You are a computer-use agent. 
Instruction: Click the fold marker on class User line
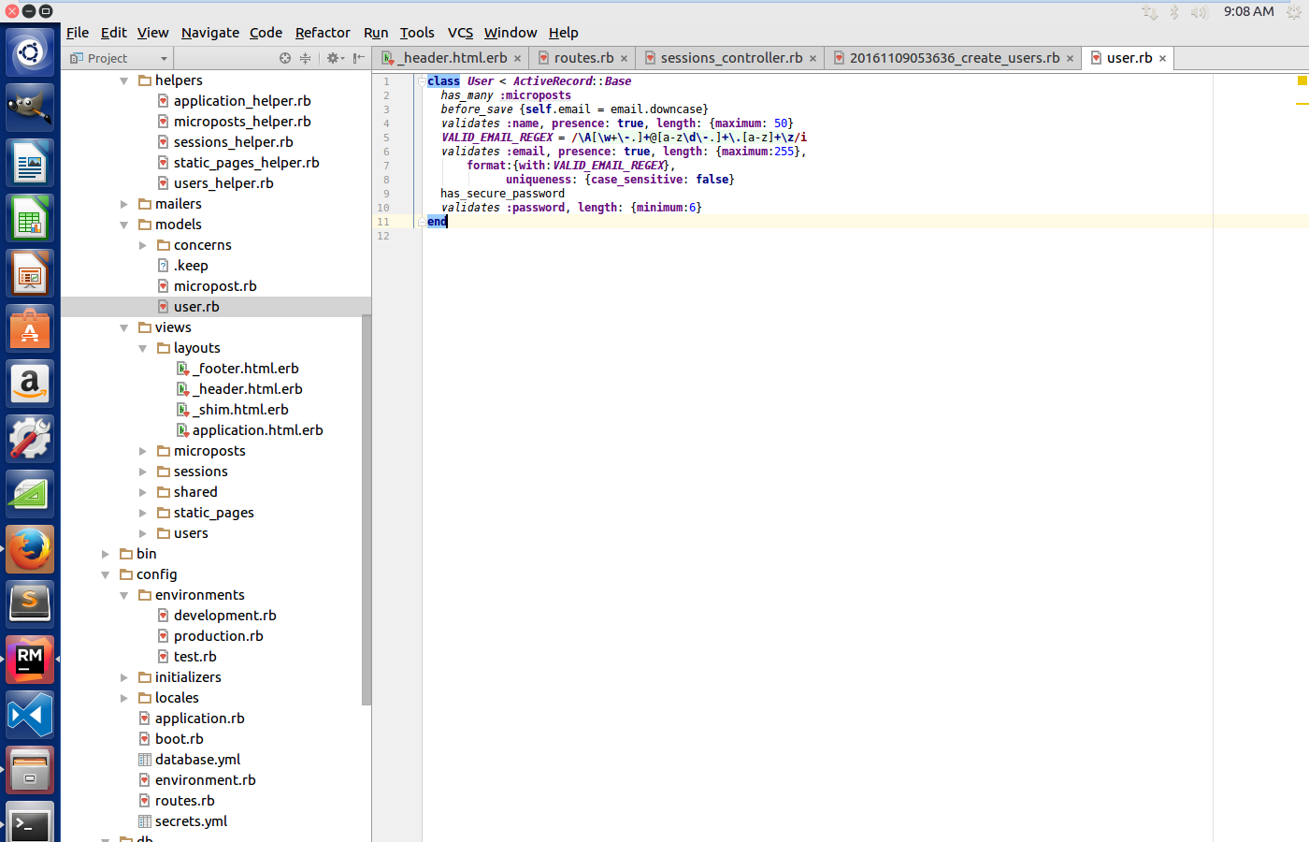coord(422,81)
